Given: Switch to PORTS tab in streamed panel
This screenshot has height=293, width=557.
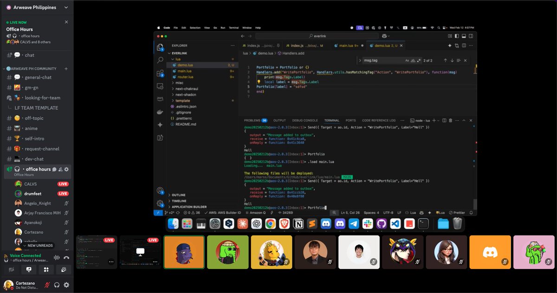Looking at the screenshot, I should (350, 120).
